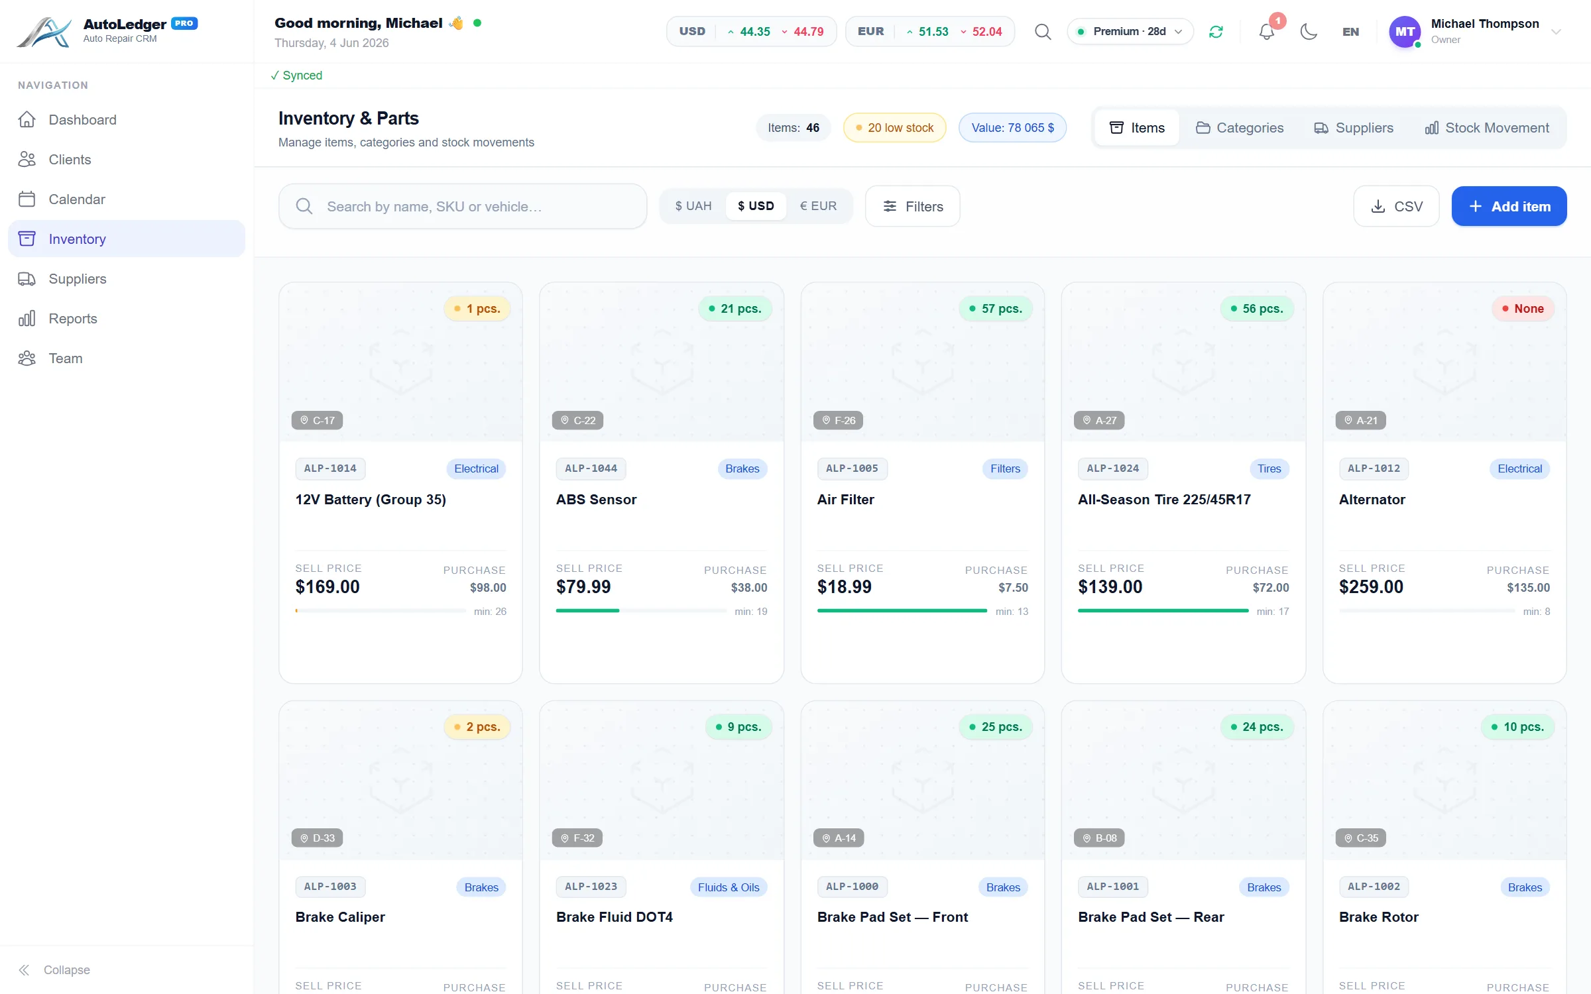The height and width of the screenshot is (994, 1591).
Task: Click the Fluids & Oils category tag
Action: [728, 887]
